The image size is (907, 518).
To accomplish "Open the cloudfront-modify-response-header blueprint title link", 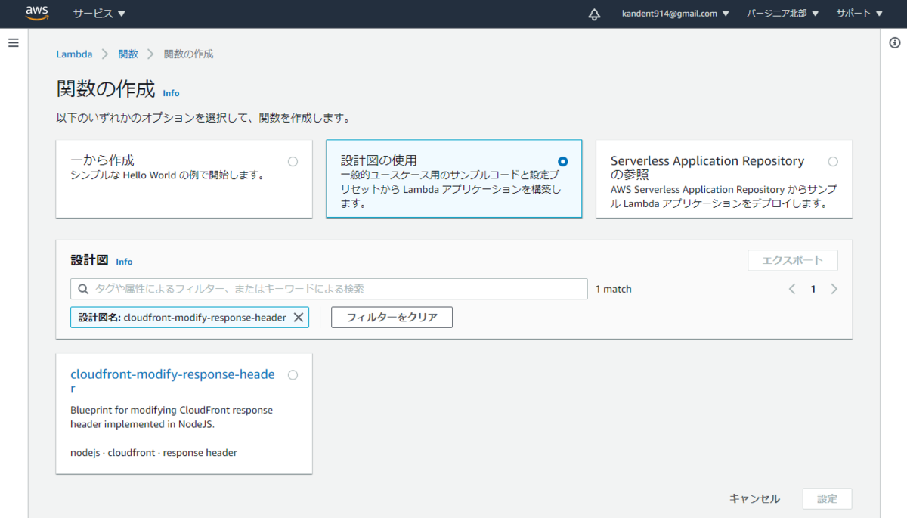I will point(172,381).
